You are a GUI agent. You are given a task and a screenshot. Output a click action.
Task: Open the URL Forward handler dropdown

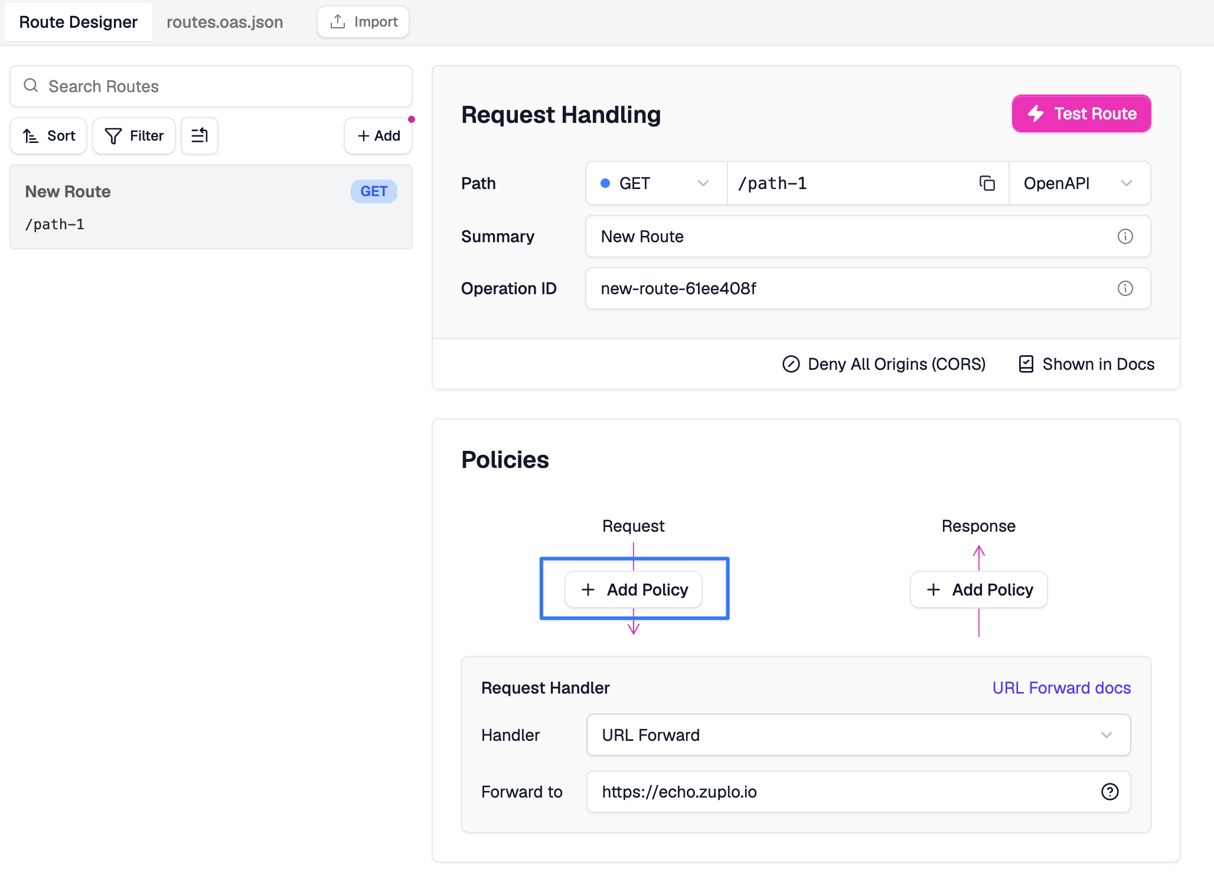858,735
